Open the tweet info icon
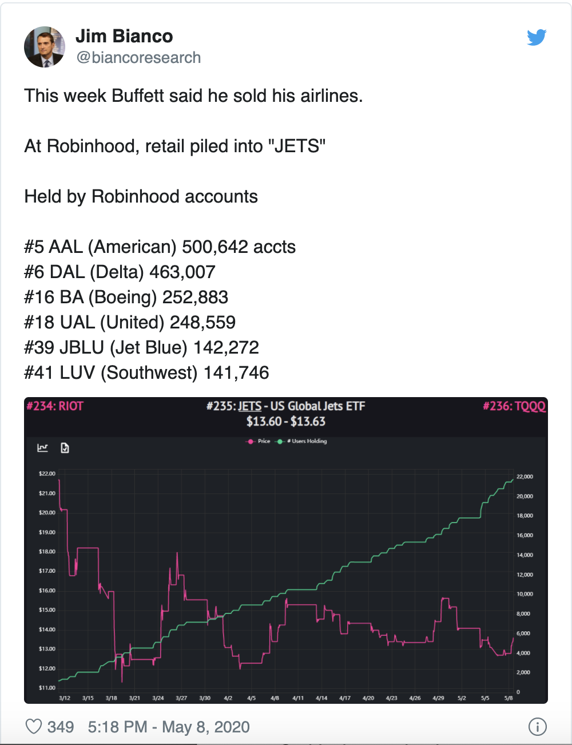This screenshot has height=745, width=572. click(x=537, y=727)
